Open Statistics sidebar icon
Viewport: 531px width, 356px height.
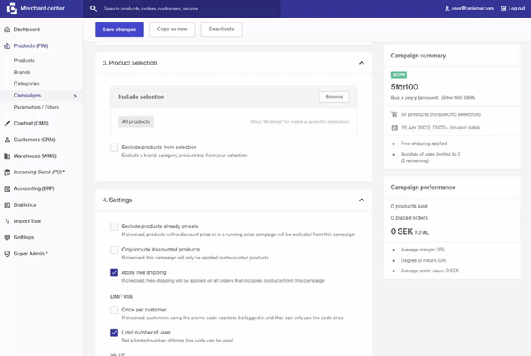point(7,205)
